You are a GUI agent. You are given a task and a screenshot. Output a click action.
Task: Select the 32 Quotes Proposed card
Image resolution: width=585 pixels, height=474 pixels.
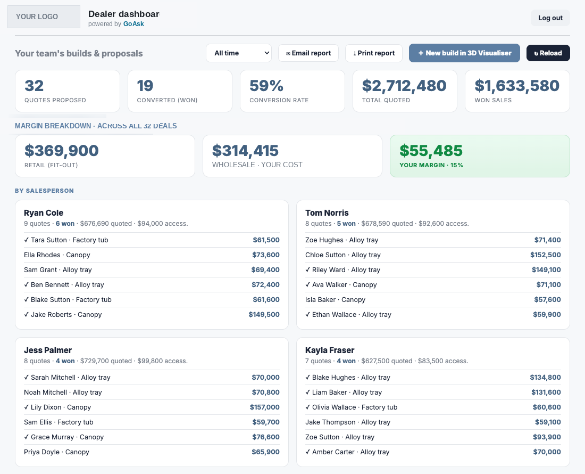coord(68,91)
